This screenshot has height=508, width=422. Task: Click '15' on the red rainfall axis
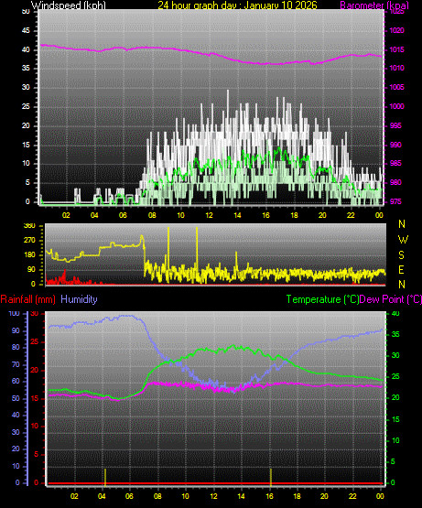coord(35,399)
